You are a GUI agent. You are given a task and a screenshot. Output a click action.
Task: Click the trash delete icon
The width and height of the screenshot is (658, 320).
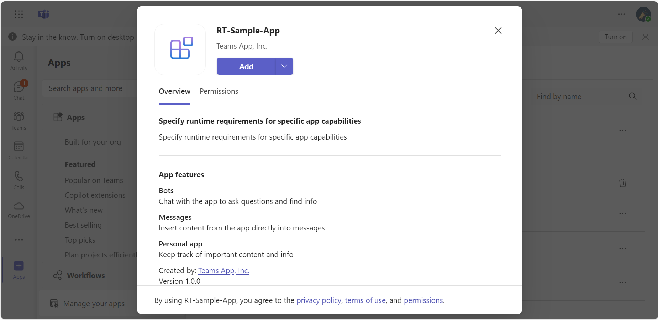(623, 183)
